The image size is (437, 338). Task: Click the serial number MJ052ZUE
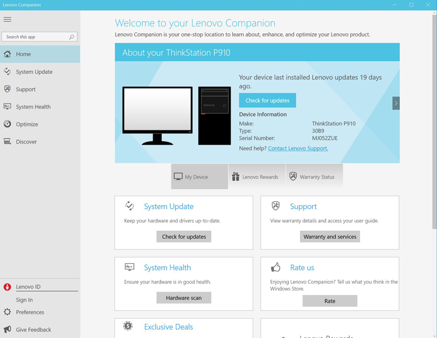[x=324, y=138]
